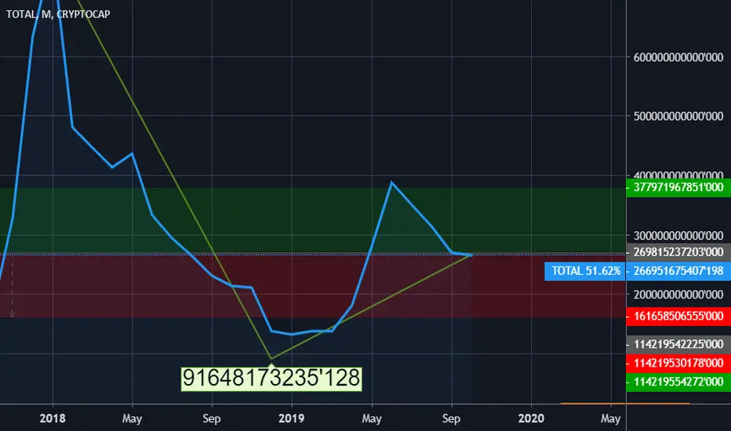Click the grey 114219542225'000 price tag
The image size is (731, 431).
(x=678, y=344)
